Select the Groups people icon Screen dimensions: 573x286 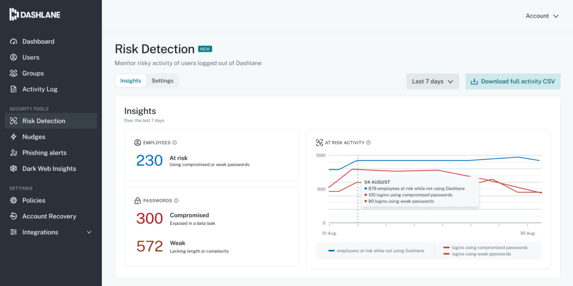(14, 73)
